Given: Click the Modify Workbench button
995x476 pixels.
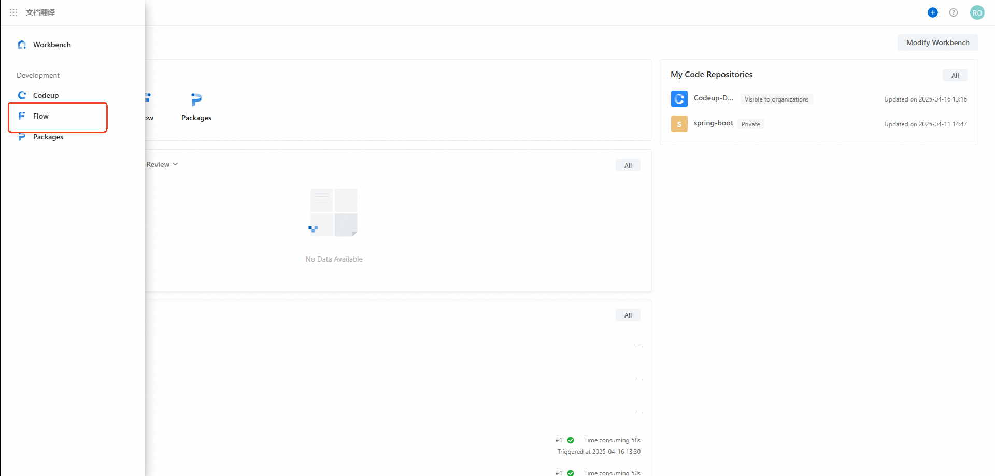Looking at the screenshot, I should point(938,42).
